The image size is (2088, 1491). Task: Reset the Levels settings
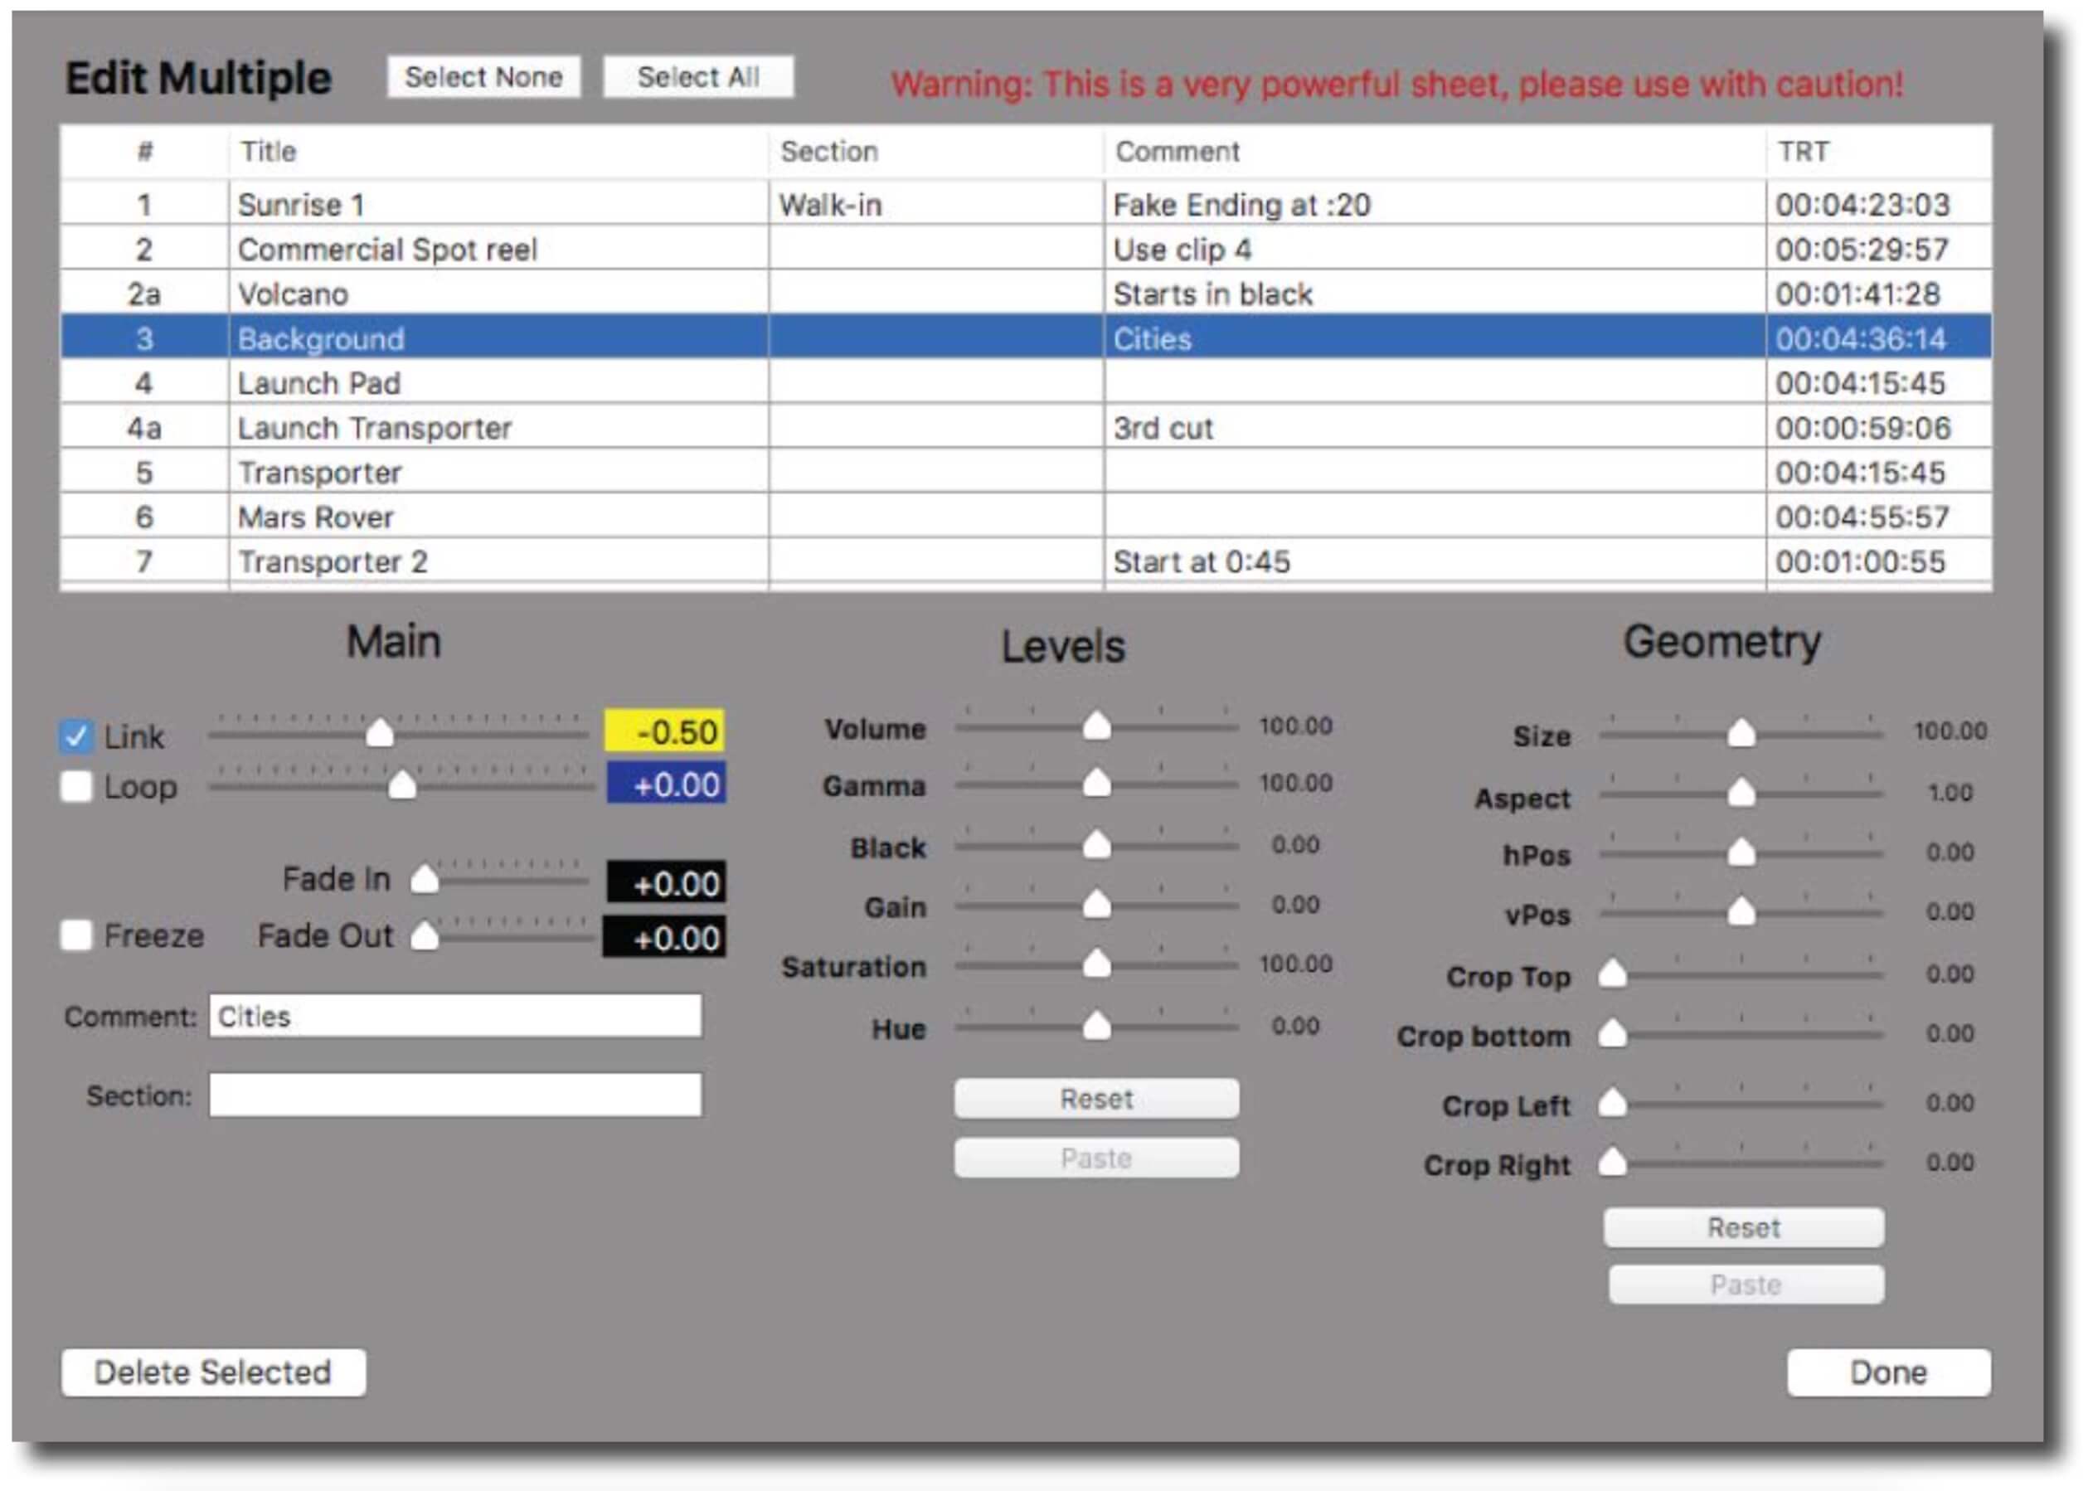[x=1096, y=1098]
